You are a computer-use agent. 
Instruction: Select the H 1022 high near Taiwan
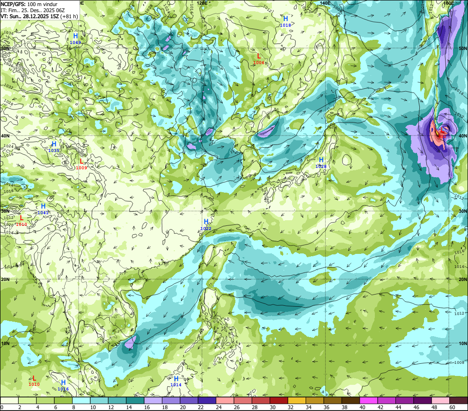click(206, 225)
